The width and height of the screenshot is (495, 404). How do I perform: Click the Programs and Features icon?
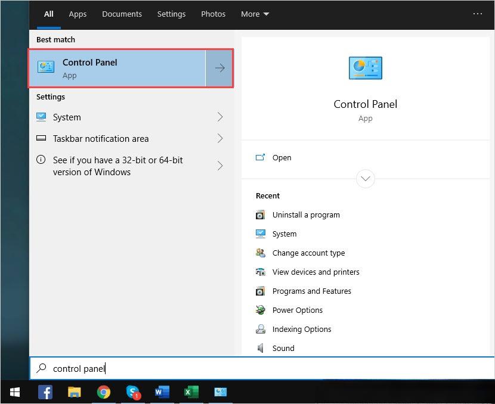260,291
